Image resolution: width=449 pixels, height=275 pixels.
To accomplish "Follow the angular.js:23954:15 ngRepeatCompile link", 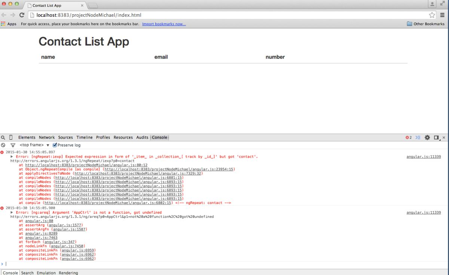I will 169,169.
